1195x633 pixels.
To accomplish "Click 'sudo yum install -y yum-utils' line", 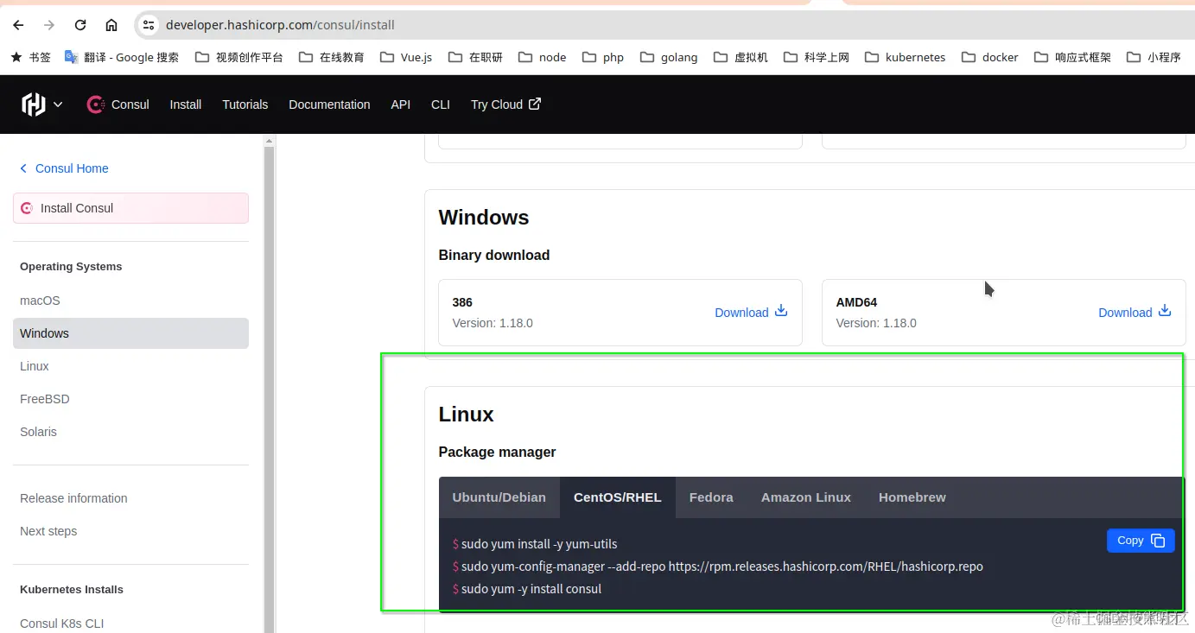I will pyautogui.click(x=535, y=544).
